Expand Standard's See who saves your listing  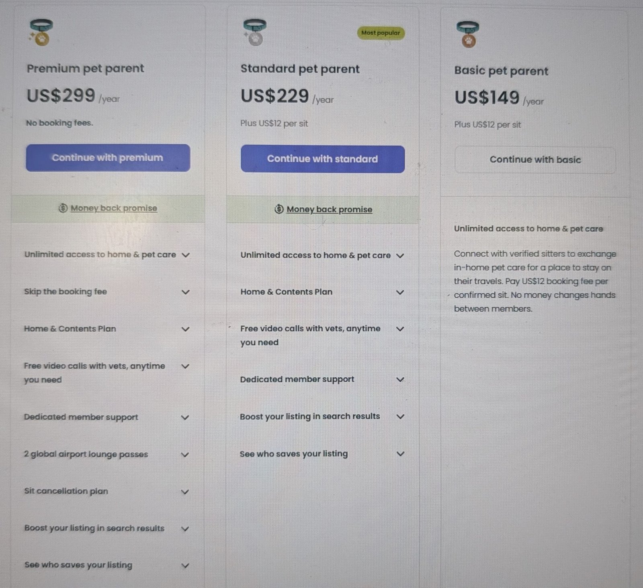tap(400, 454)
